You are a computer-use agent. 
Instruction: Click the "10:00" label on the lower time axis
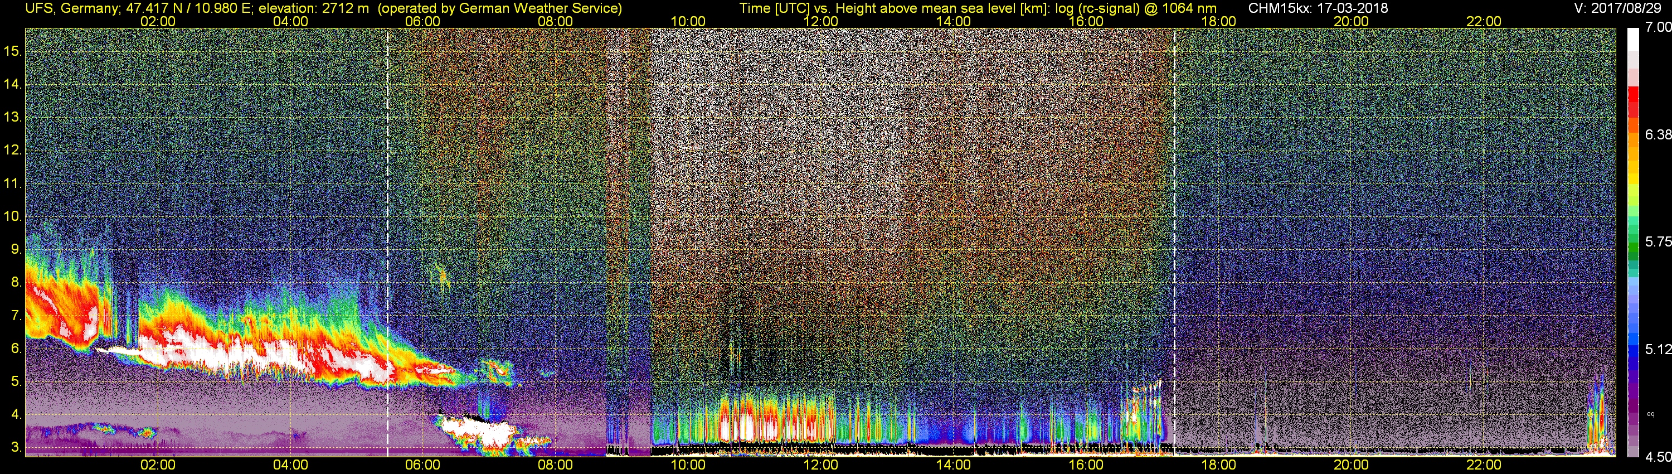click(688, 465)
